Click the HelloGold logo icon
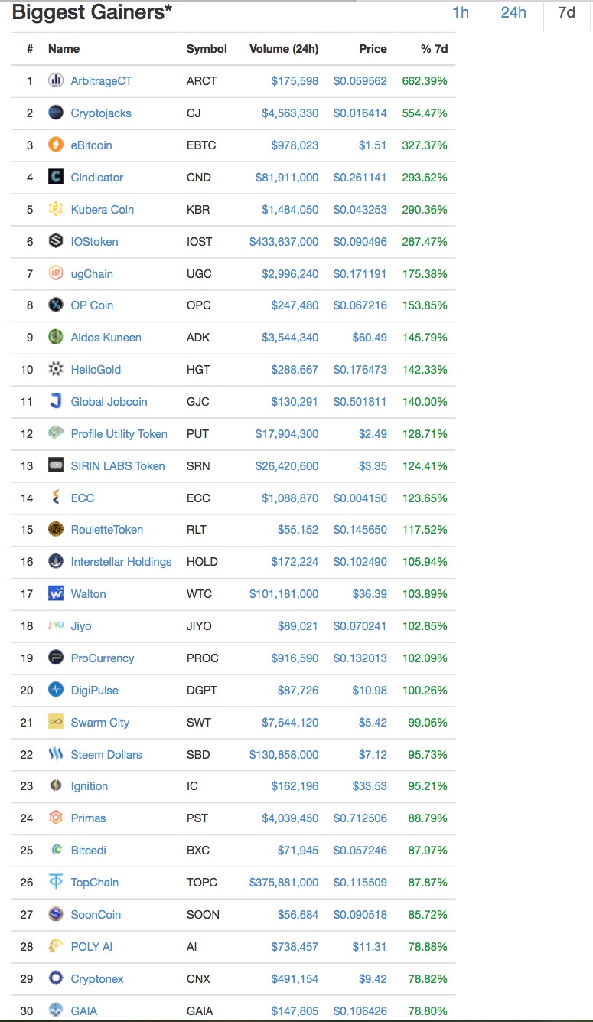The width and height of the screenshot is (593, 1022). (x=56, y=369)
